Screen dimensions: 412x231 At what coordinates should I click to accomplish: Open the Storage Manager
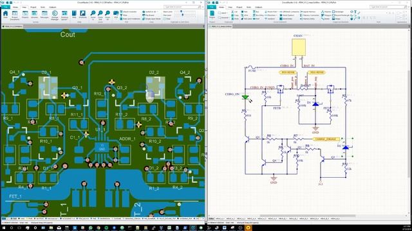pyautogui.click(x=55, y=15)
